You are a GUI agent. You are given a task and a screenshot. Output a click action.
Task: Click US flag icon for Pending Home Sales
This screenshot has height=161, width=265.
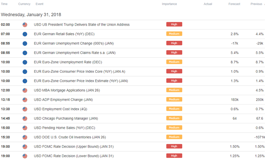pyautogui.click(x=25, y=128)
